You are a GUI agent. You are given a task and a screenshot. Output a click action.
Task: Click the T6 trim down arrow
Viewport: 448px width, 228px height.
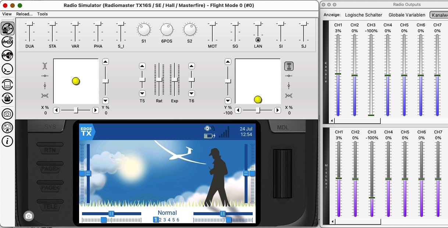191,93
